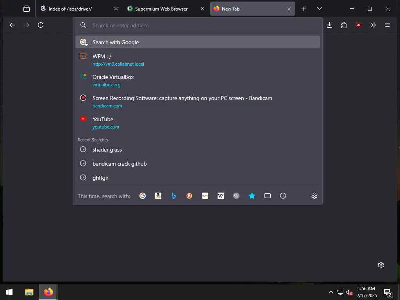Open Bandicam Screen Recording Software suggestion
Image resolution: width=400 pixels, height=300 pixels.
click(x=198, y=102)
